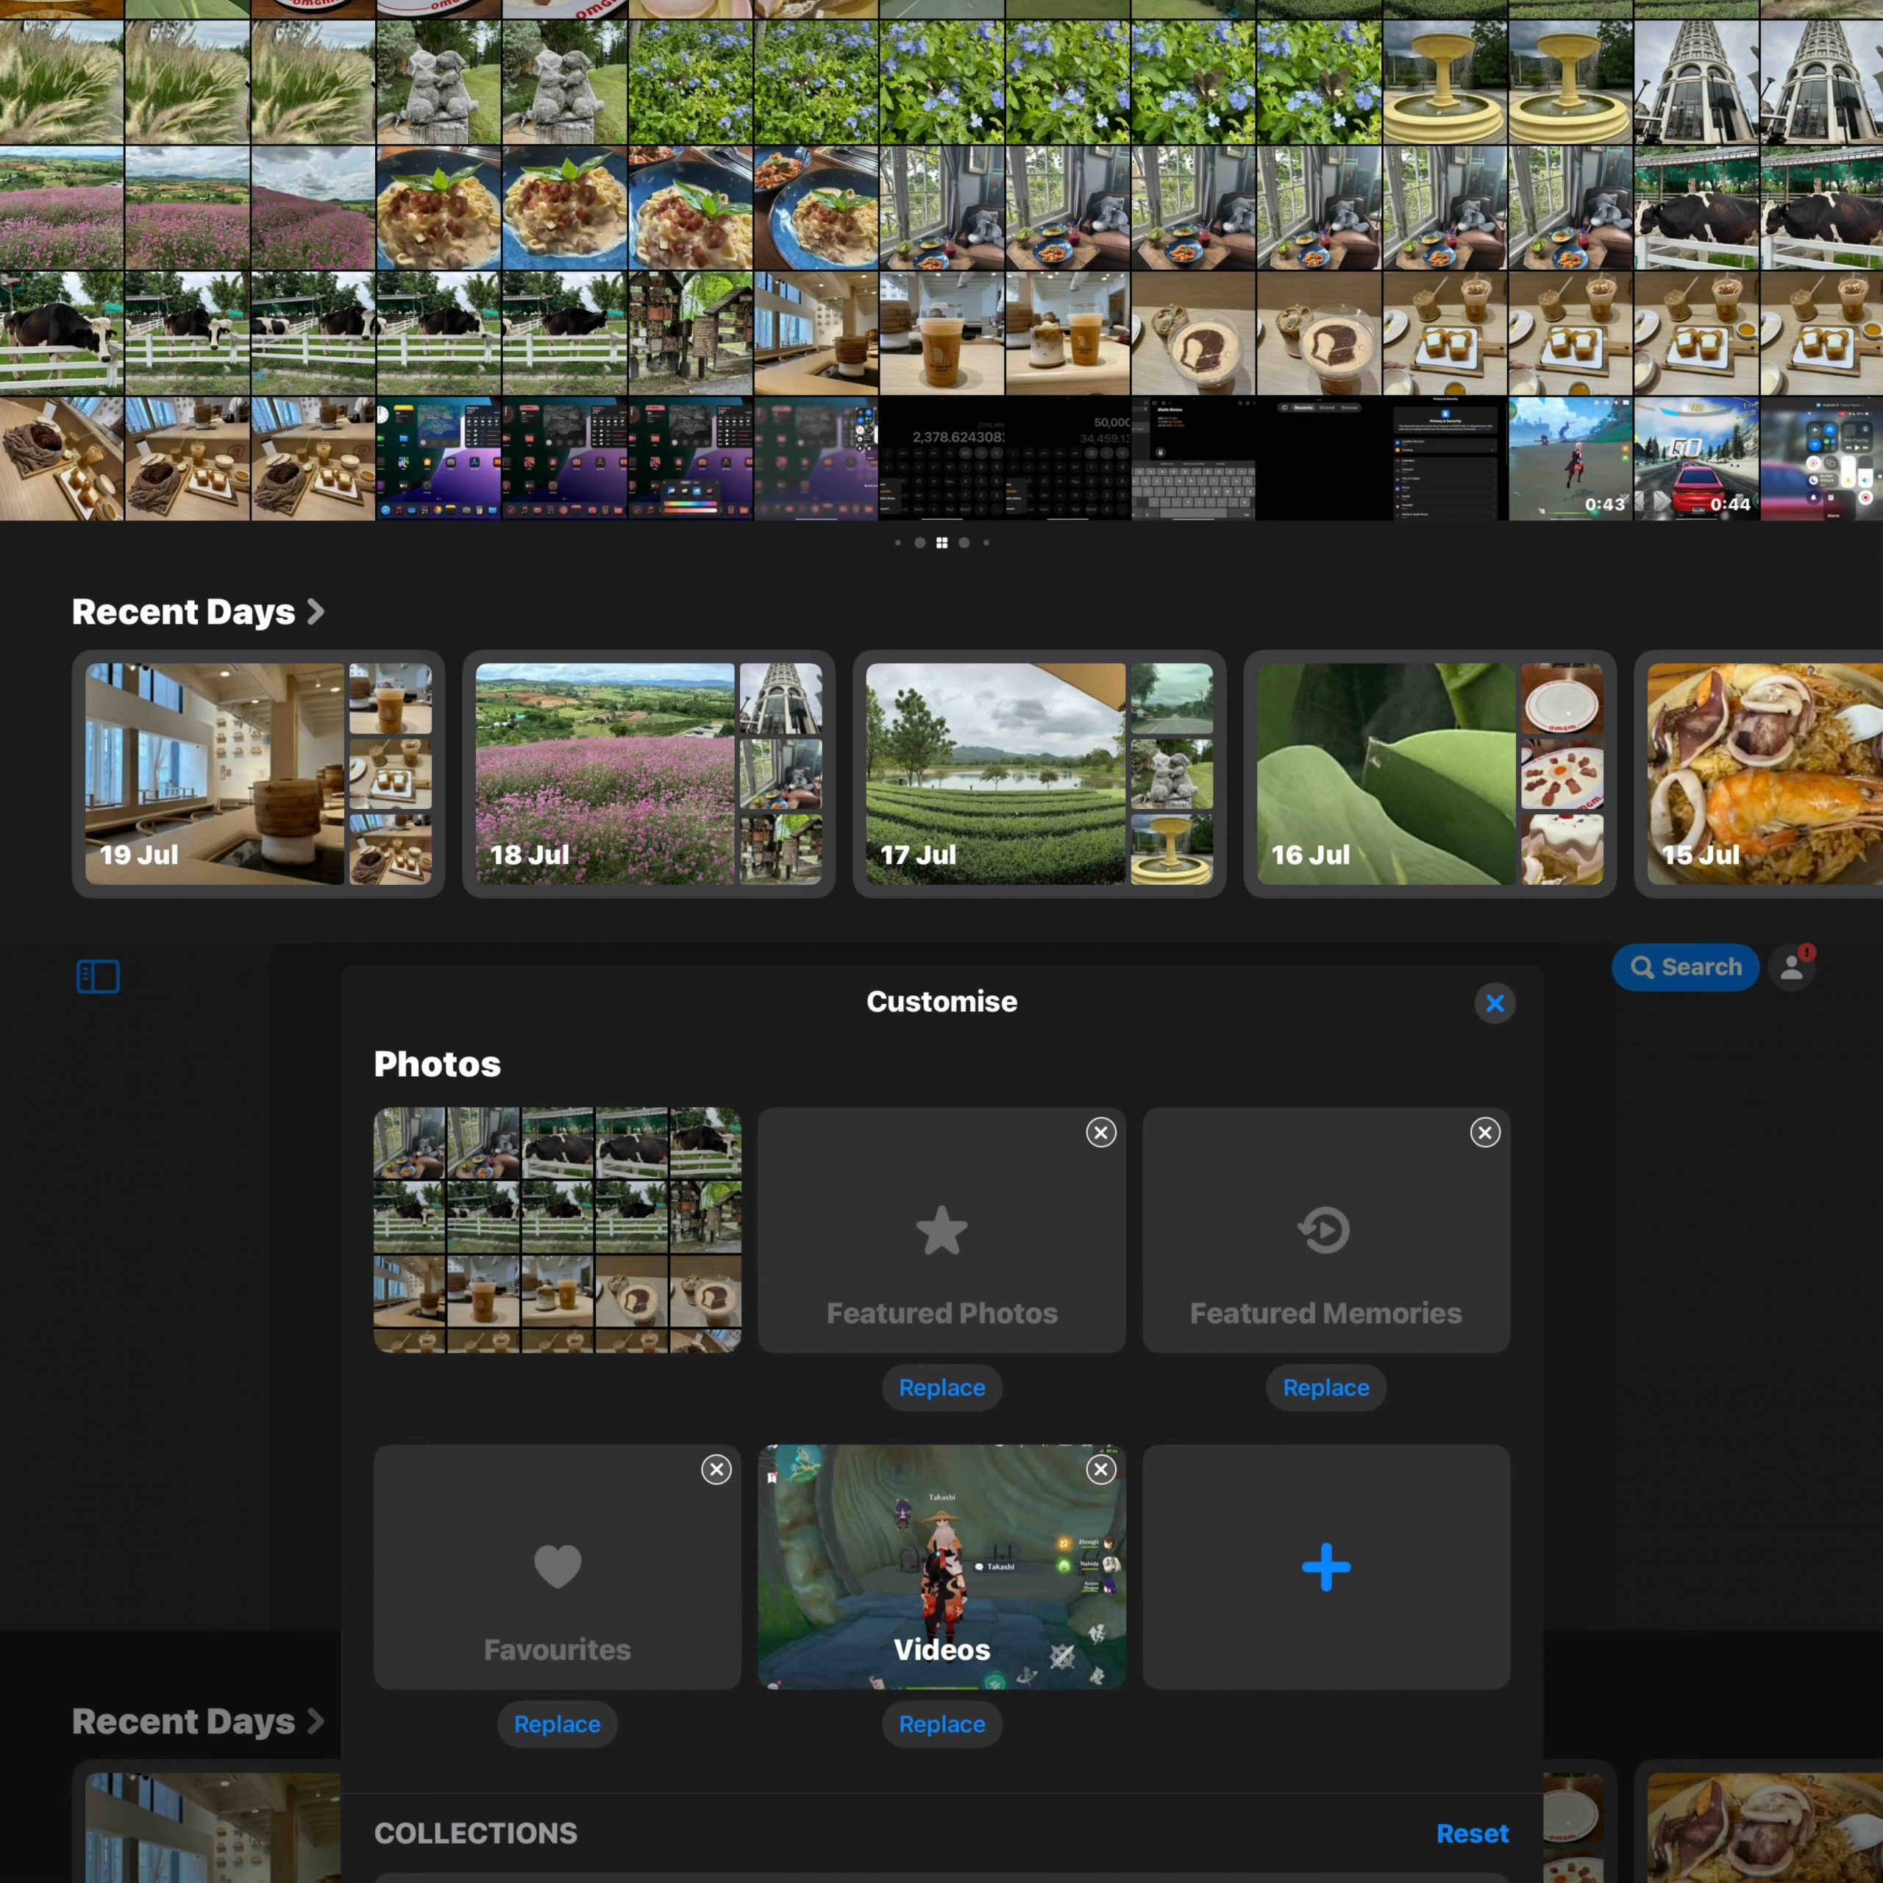Image resolution: width=1883 pixels, height=1883 pixels.
Task: Click the Customise title text
Action: [941, 1001]
